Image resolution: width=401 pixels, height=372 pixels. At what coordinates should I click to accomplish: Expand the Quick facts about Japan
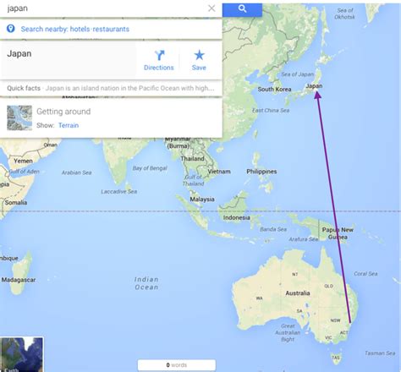tap(111, 88)
